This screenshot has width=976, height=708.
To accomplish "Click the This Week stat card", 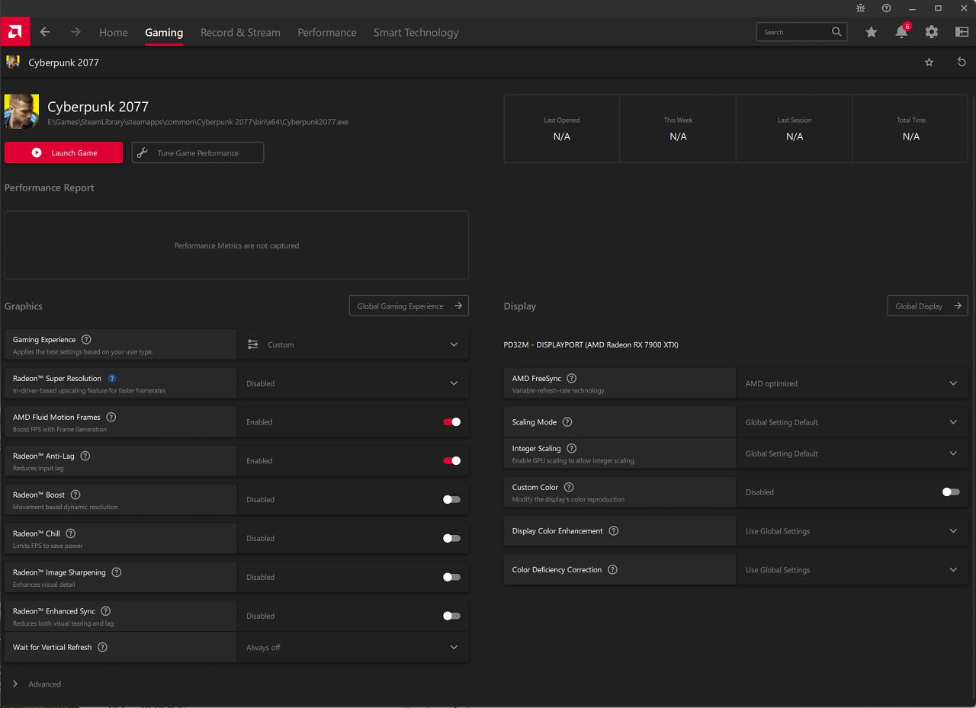I will click(678, 129).
